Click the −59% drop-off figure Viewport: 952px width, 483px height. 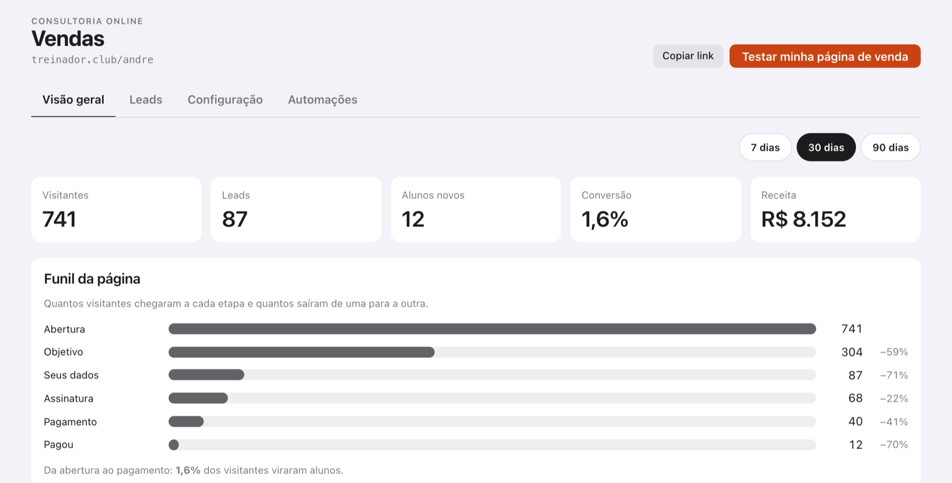tap(894, 352)
